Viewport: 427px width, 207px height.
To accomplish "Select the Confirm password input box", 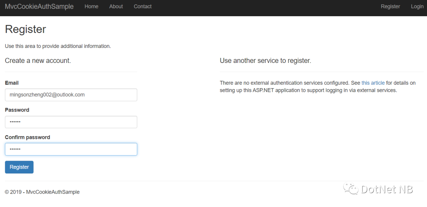I will [x=71, y=149].
